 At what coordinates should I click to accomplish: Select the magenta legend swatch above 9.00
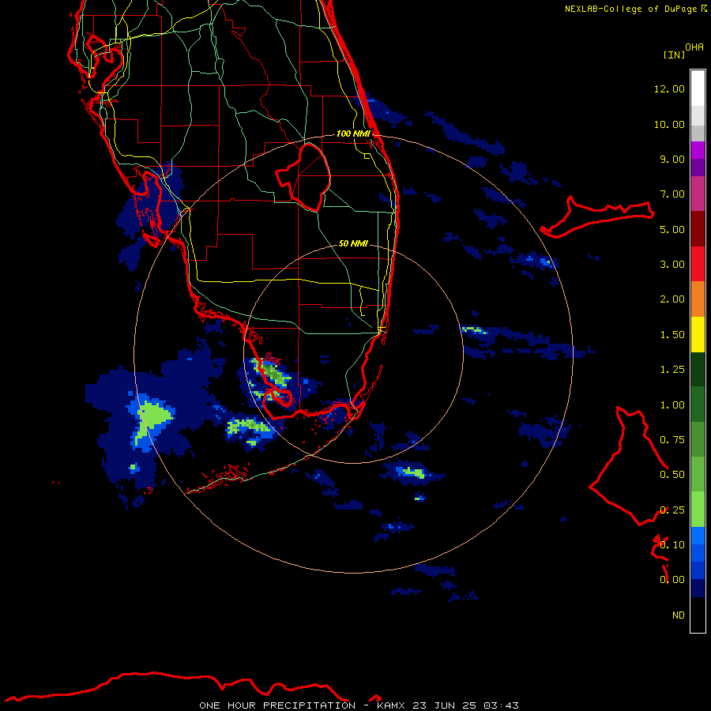(698, 150)
